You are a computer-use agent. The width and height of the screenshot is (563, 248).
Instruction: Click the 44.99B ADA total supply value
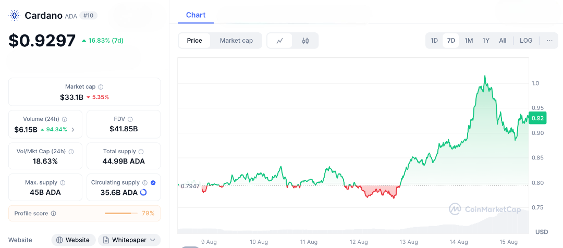pyautogui.click(x=124, y=161)
